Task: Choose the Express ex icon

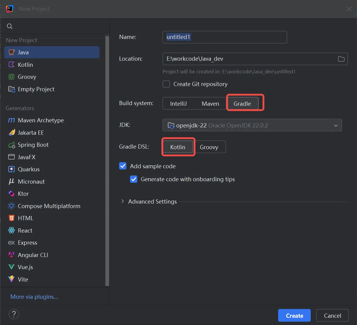Action: [11, 243]
